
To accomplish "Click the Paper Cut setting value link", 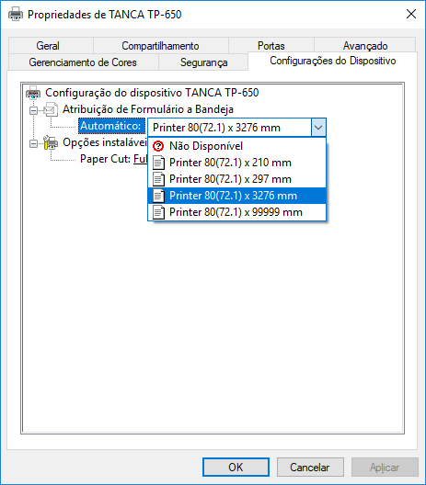I will tap(141, 159).
